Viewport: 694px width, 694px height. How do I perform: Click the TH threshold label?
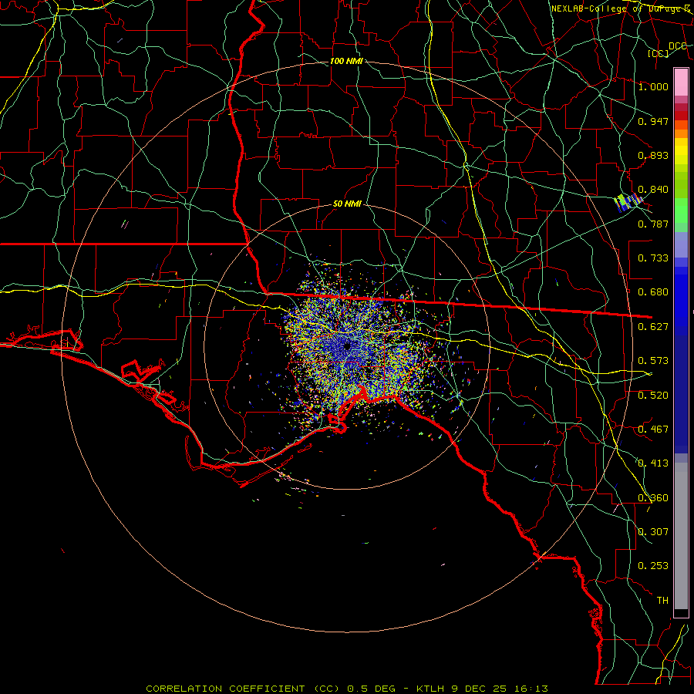click(x=662, y=601)
